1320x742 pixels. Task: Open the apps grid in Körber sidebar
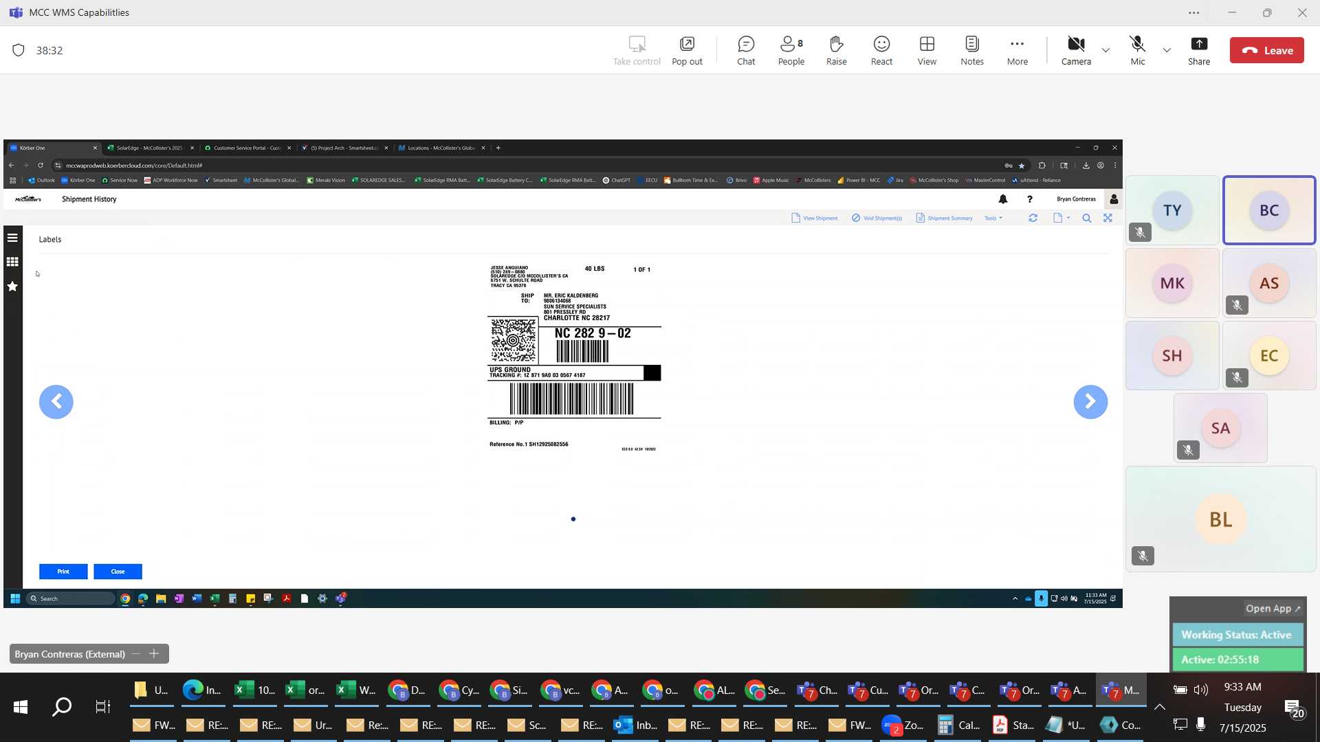click(x=12, y=262)
